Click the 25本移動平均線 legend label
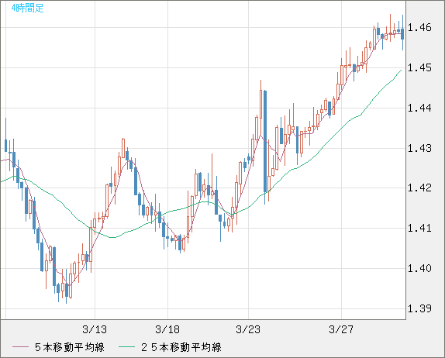This screenshot has height=358, width=445. [181, 347]
